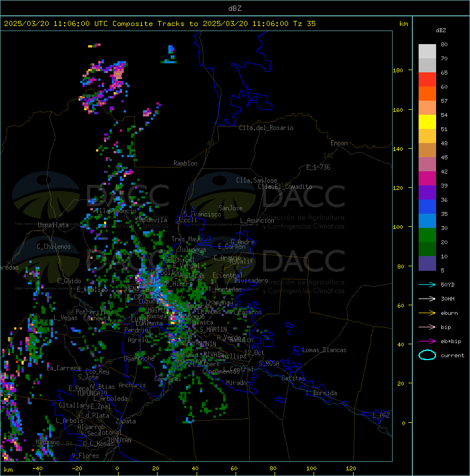Screen dimensions: 470x476
Task: Click the 'Agrelo' map label
Action: pyautogui.click(x=138, y=340)
